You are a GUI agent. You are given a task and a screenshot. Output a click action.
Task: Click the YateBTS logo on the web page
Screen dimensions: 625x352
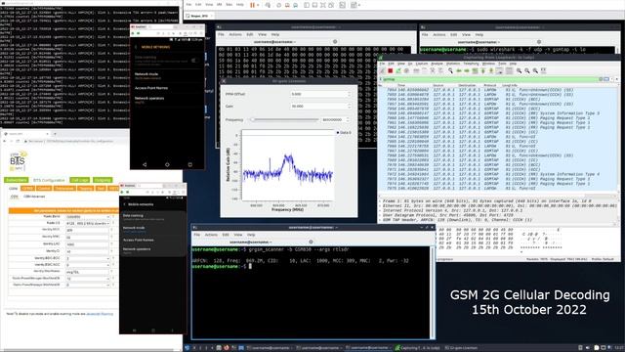pos(18,160)
